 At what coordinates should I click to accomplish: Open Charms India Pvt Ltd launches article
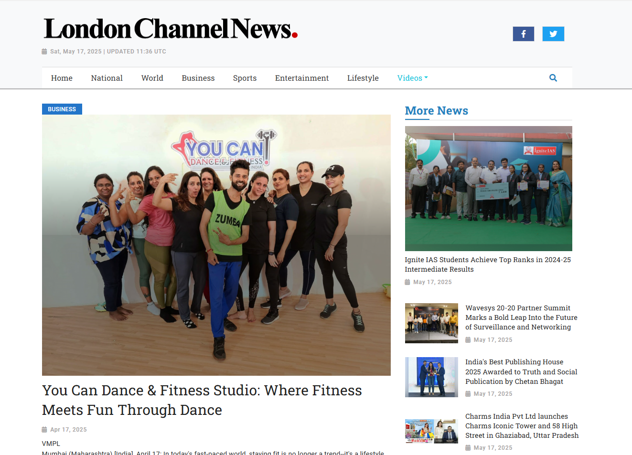(x=522, y=426)
